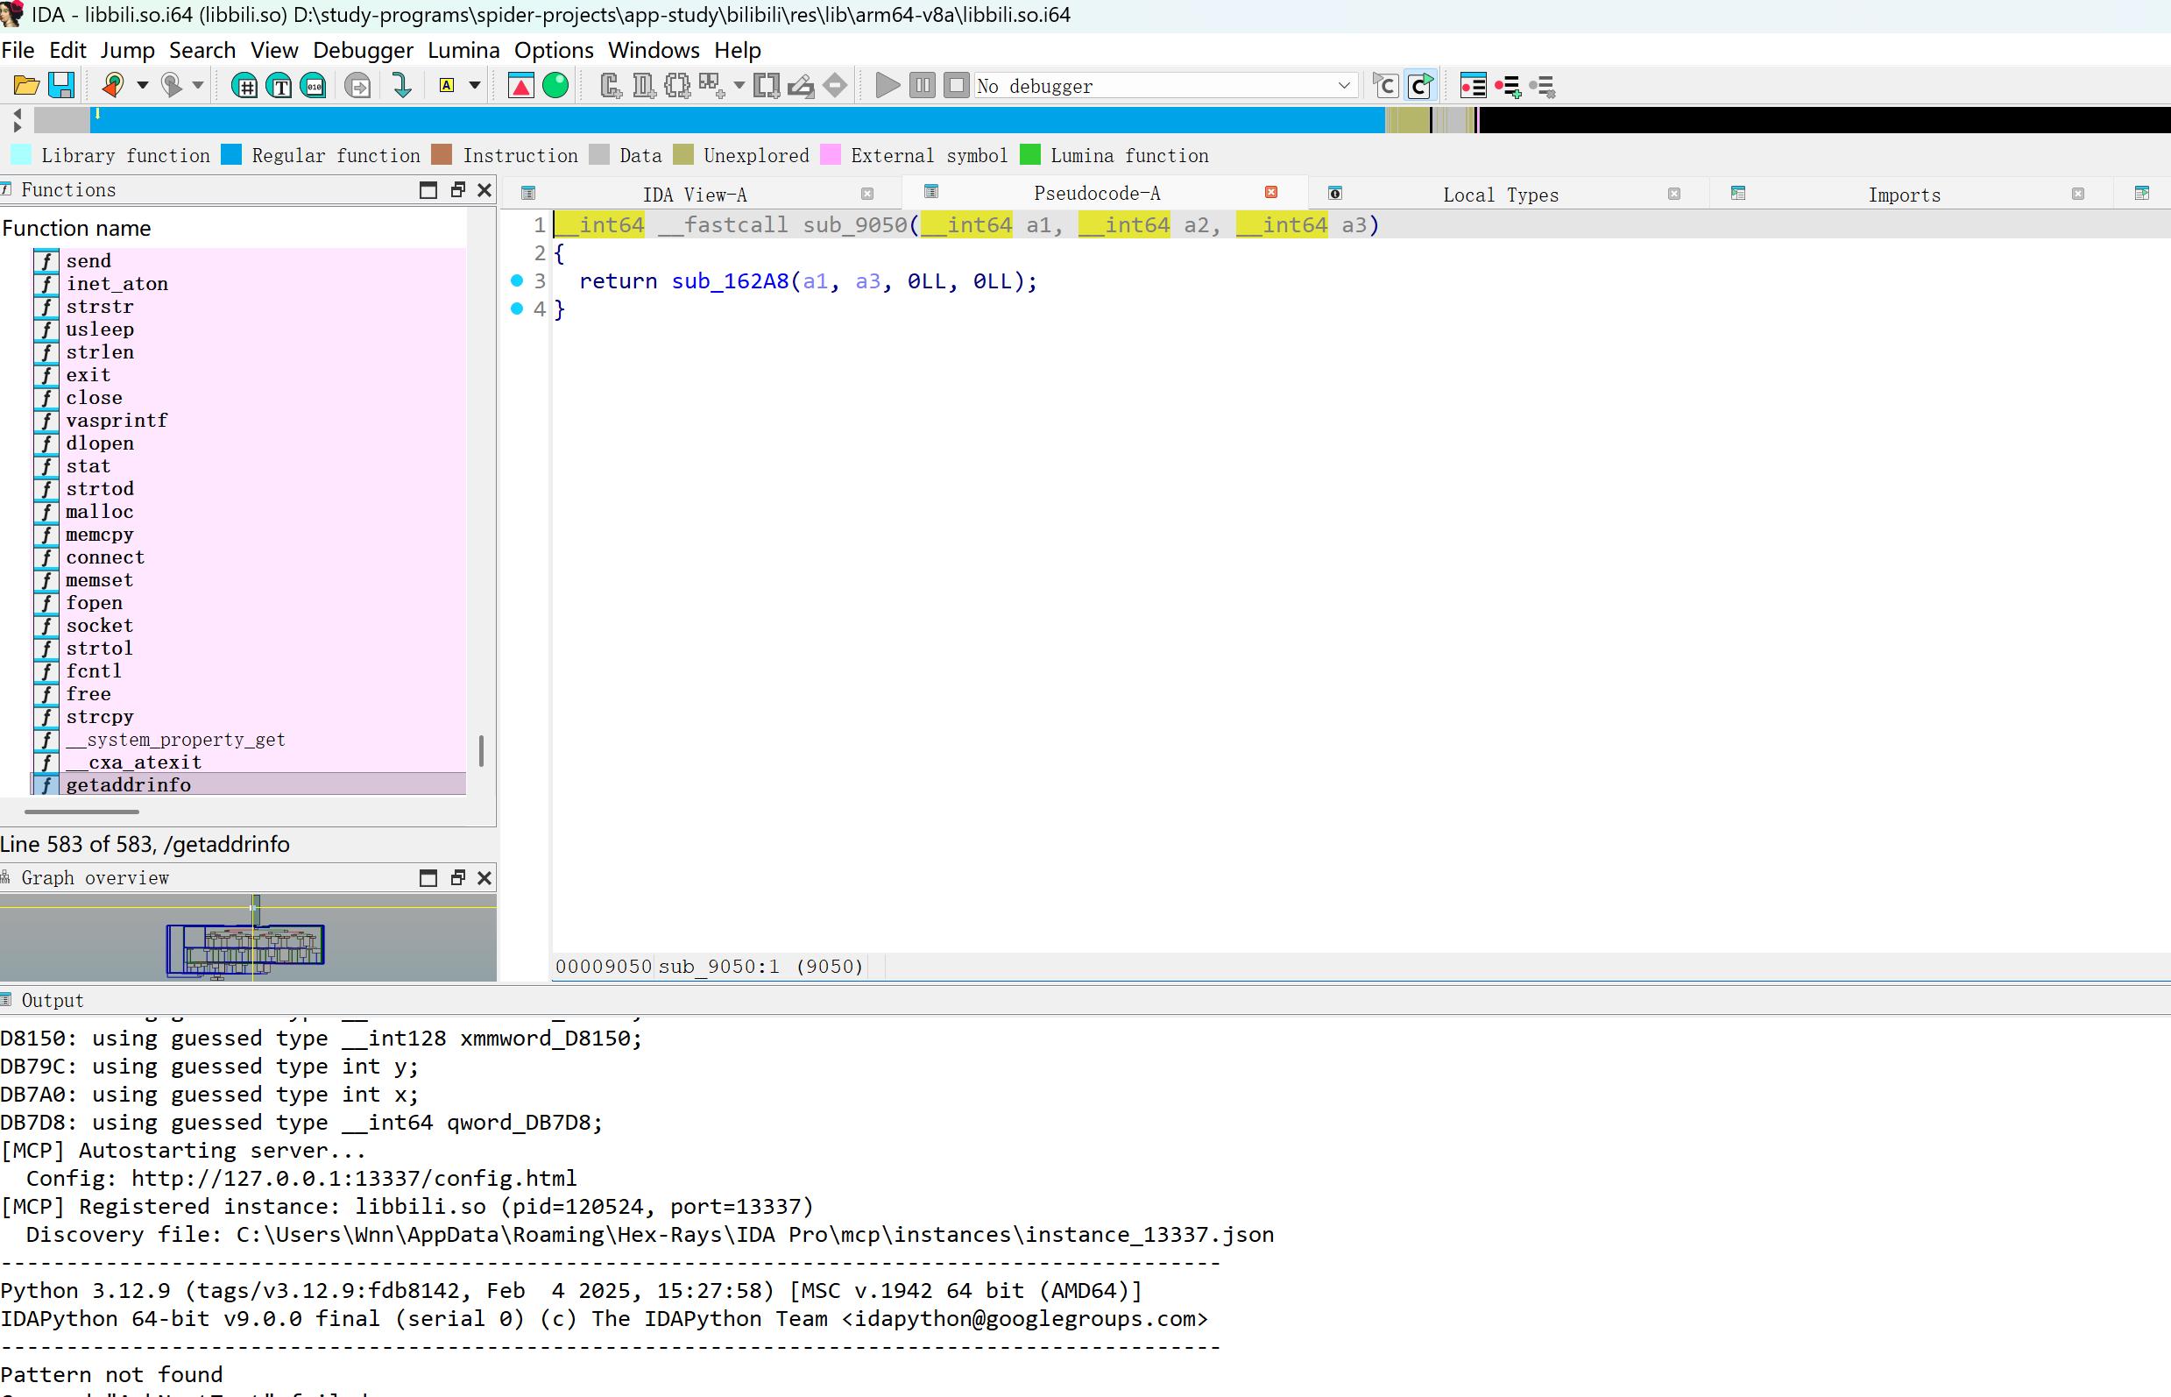Switch to the Local Types tab

click(1500, 195)
